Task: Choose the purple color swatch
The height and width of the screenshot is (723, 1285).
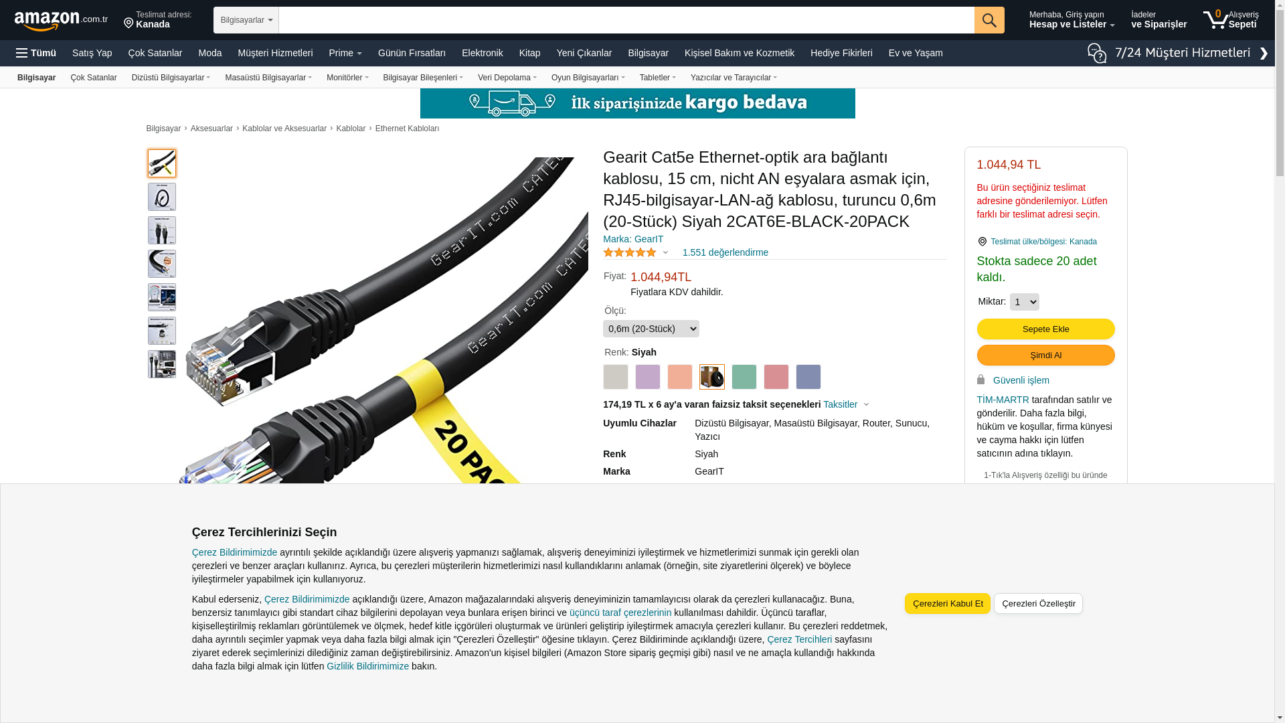Action: [x=648, y=377]
